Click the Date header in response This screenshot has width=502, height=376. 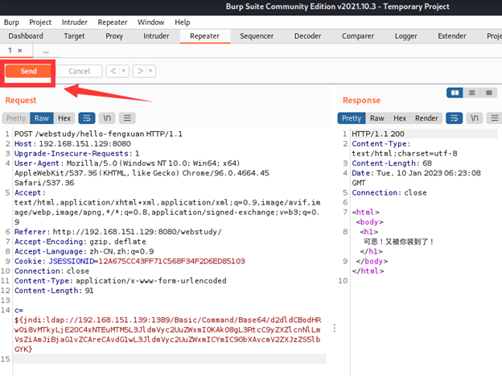416,178
